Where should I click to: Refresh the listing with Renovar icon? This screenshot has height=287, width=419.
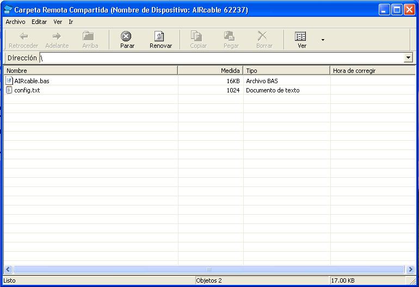click(x=159, y=36)
